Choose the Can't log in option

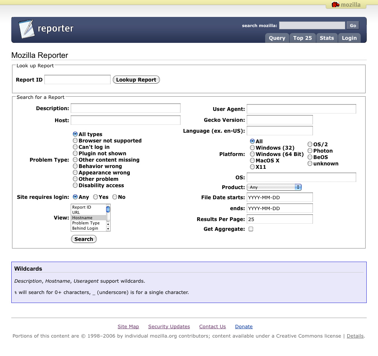pyautogui.click(x=75, y=147)
